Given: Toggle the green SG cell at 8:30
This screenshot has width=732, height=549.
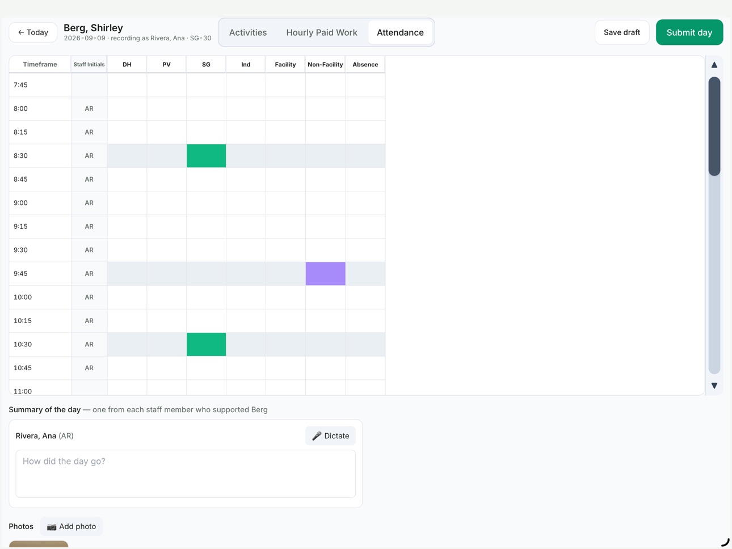Looking at the screenshot, I should click(x=207, y=156).
